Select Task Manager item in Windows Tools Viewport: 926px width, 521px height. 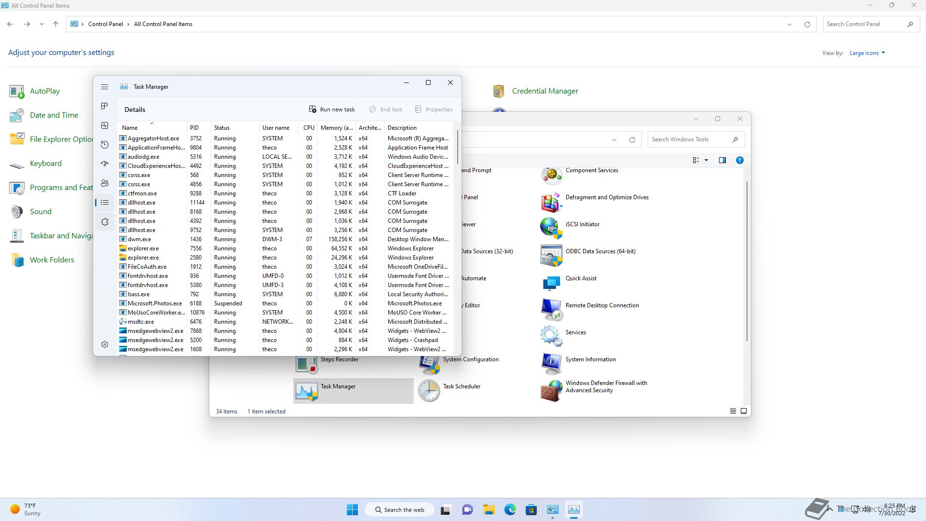(353, 391)
